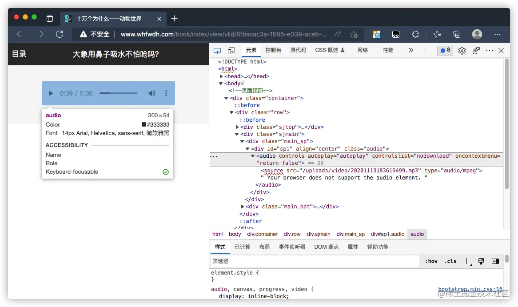Collapse div class container node
The image size is (518, 307).
coord(226,98)
